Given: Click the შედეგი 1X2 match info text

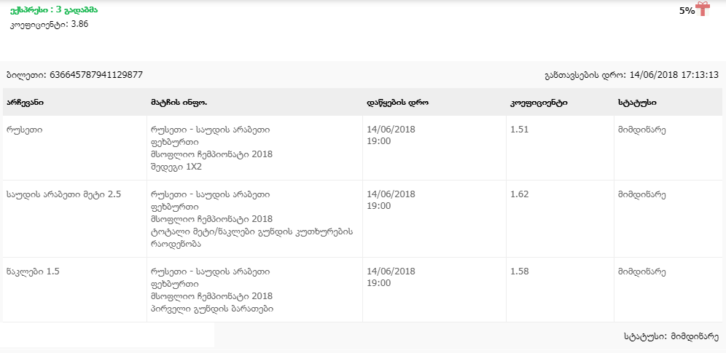Looking at the screenshot, I should click(x=176, y=167).
